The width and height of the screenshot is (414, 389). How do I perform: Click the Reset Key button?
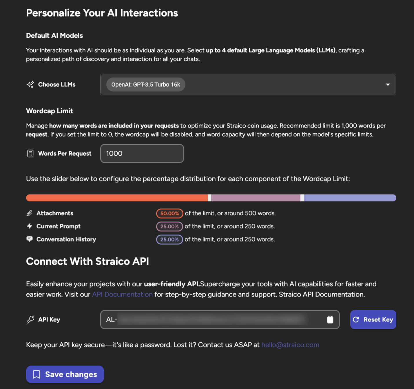pyautogui.click(x=373, y=319)
